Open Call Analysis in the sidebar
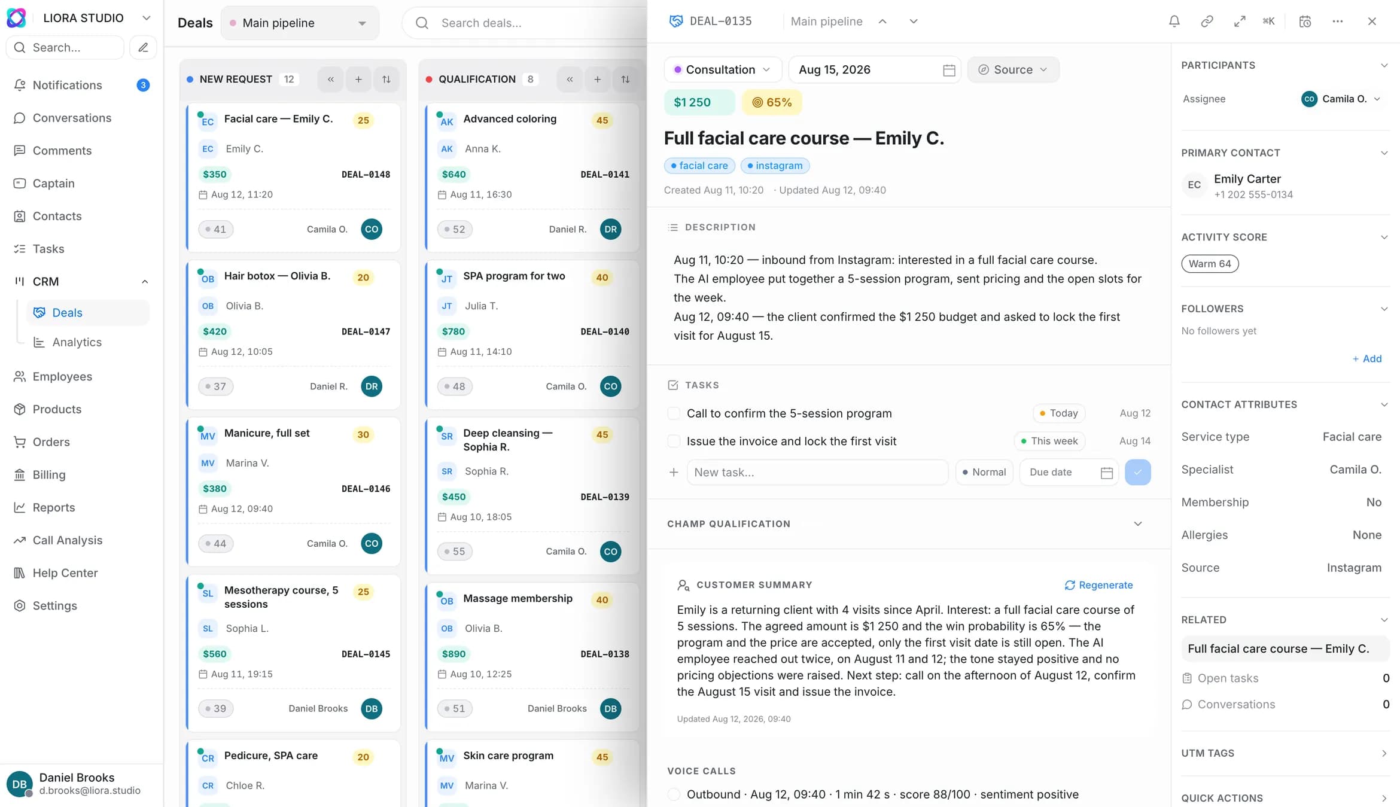 (81, 540)
